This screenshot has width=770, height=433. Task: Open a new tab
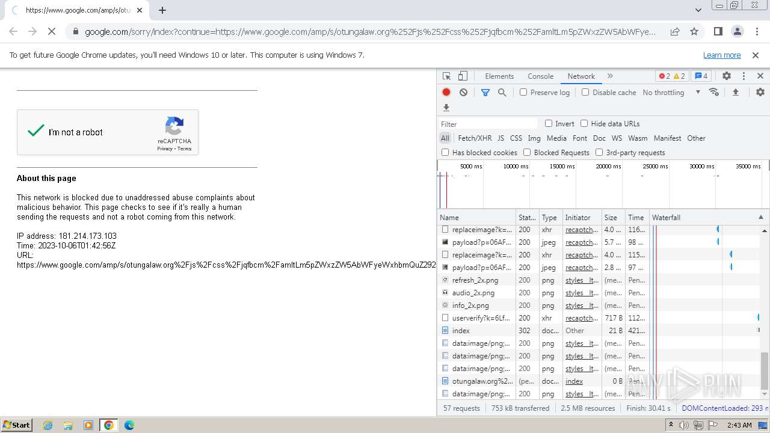pos(162,10)
